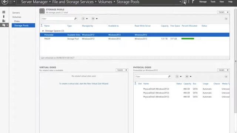Open the Volumes page
Image resolution: width=237 pixels, height=133 pixels.
pyautogui.click(x=17, y=17)
